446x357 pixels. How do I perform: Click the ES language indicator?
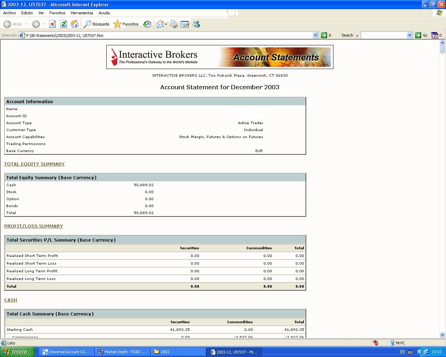402,352
